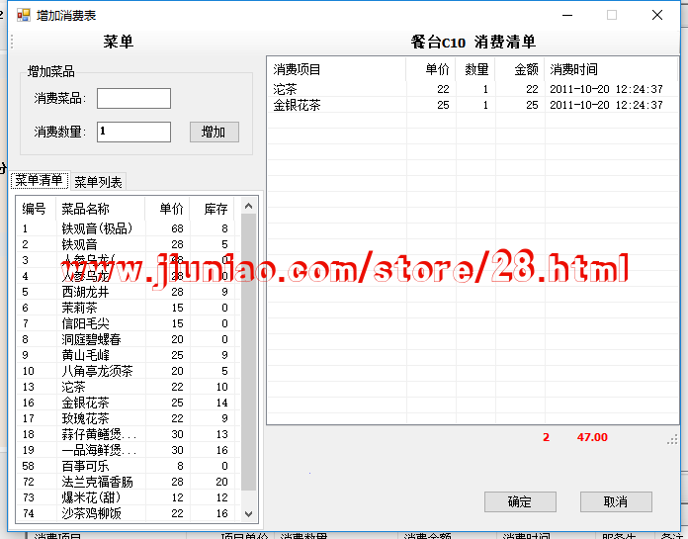Click the 金额 column header
The width and height of the screenshot is (688, 539).
tap(520, 69)
